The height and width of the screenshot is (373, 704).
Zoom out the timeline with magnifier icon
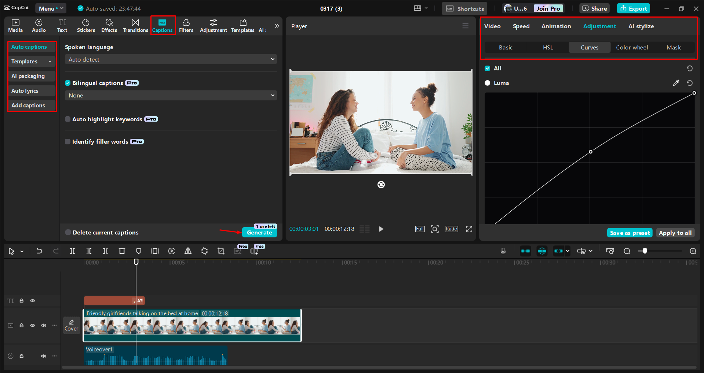627,251
